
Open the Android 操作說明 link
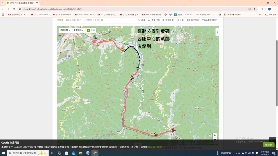click(209, 20)
